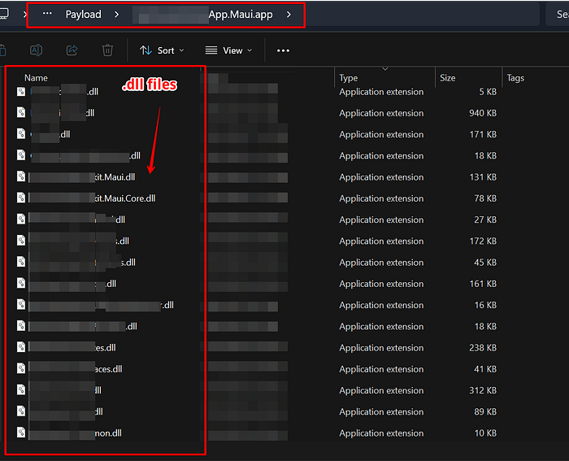This screenshot has height=461, width=569.
Task: Click dll icon of the 312 KB file
Action: point(21,389)
